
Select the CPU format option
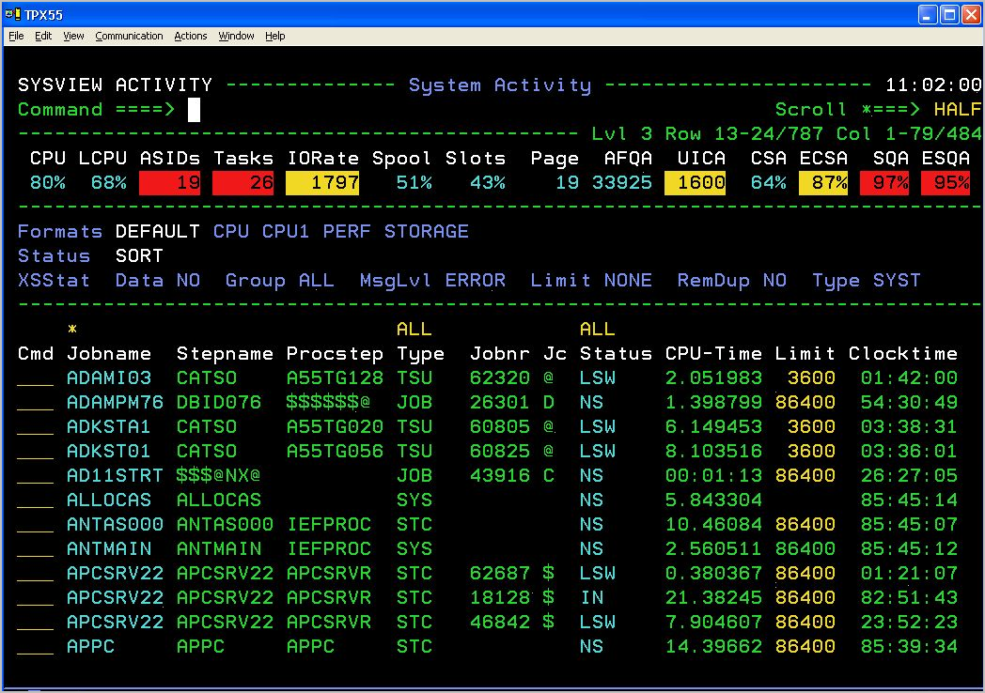pyautogui.click(x=231, y=231)
